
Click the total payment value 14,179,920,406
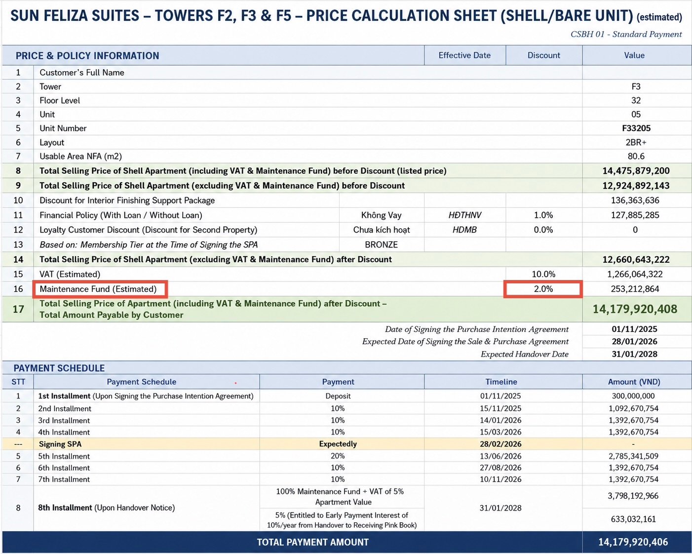click(633, 542)
